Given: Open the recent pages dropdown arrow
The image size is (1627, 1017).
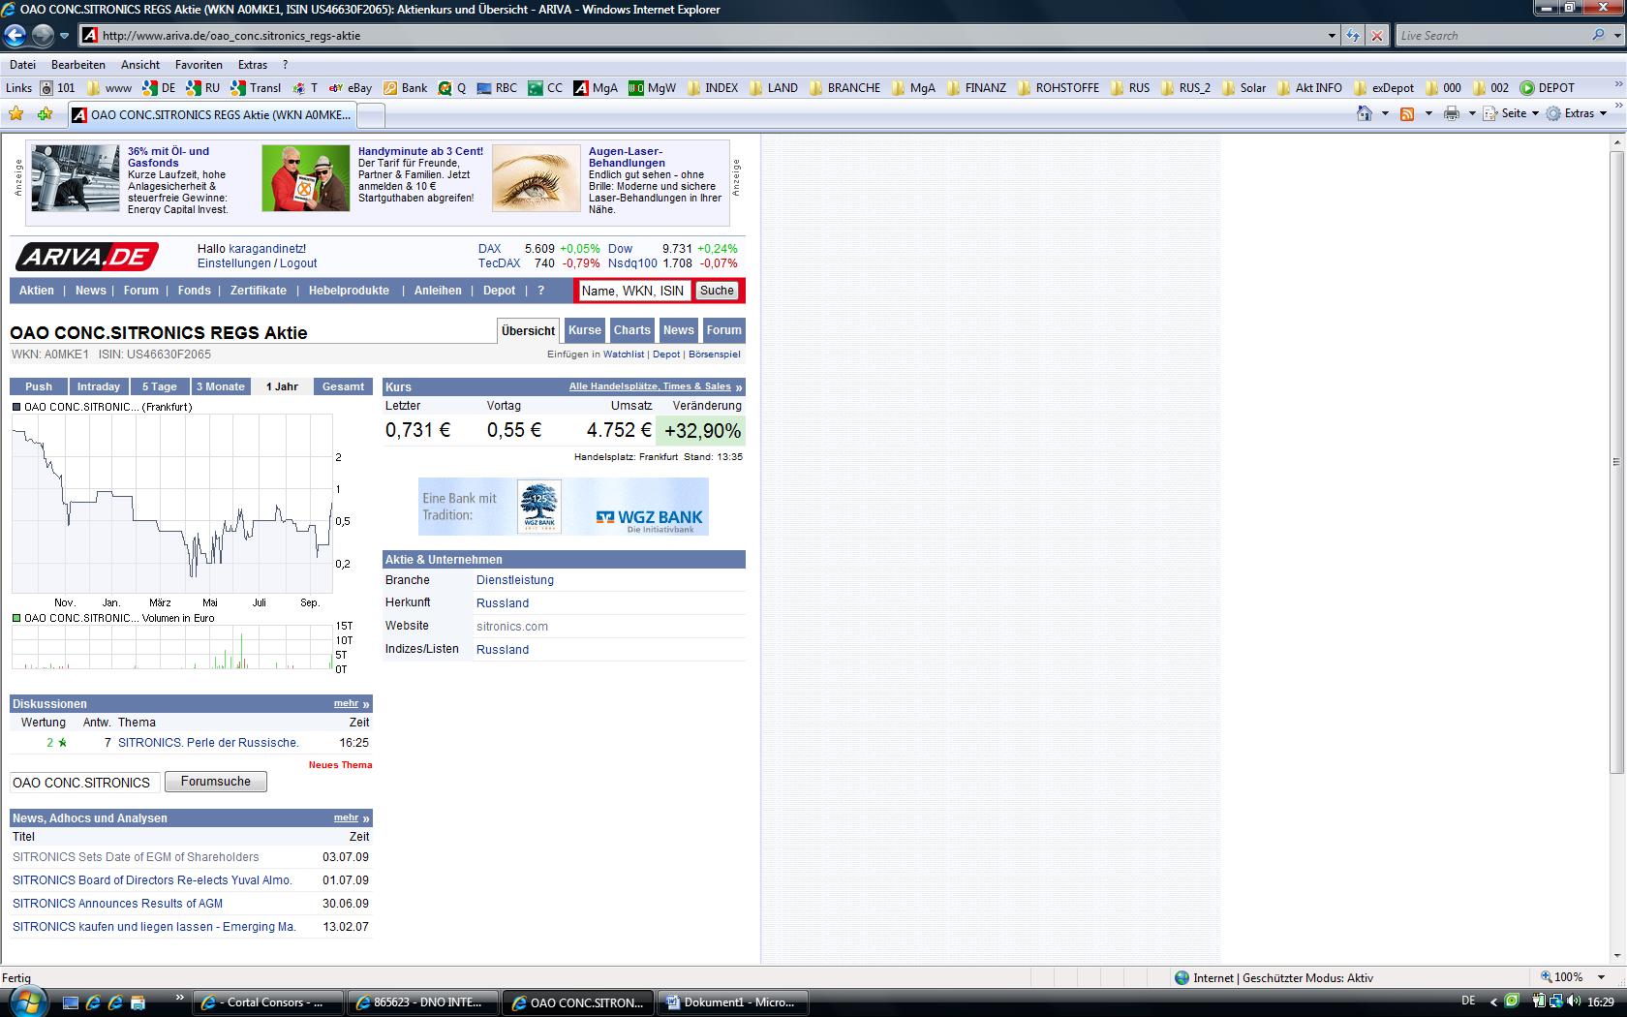Looking at the screenshot, I should (x=64, y=36).
